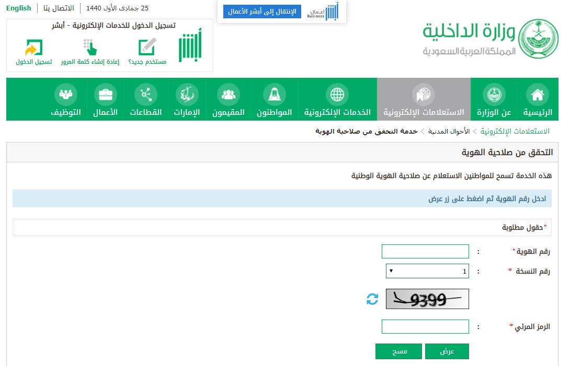Screen dimensions: 570x366
Task: Click the login arrow icon for تسجيل الدخول
Action: (x=34, y=48)
